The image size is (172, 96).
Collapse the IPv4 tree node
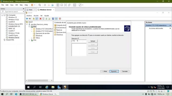coord(29,27)
